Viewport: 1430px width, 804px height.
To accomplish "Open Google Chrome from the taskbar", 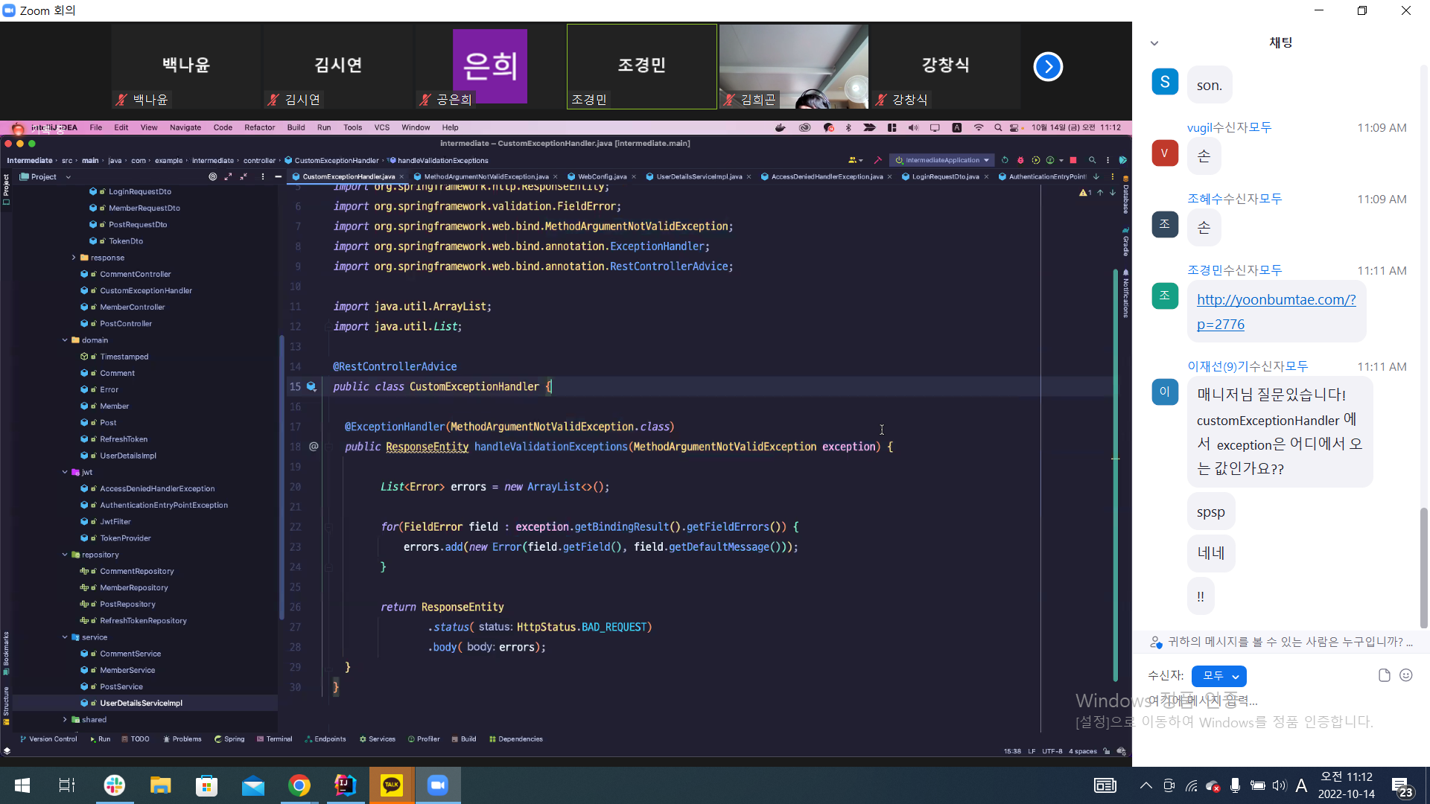I will (x=299, y=785).
